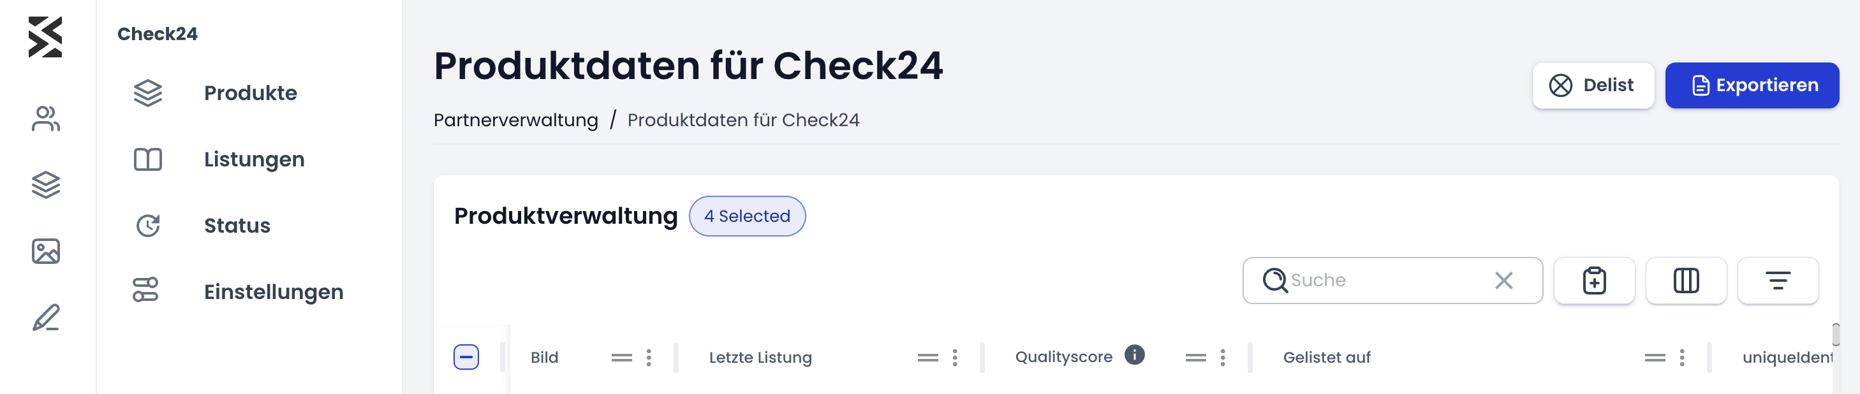1860x394 pixels.
Task: Click the Partnerverwaltung breadcrumb link
Action: pos(515,120)
